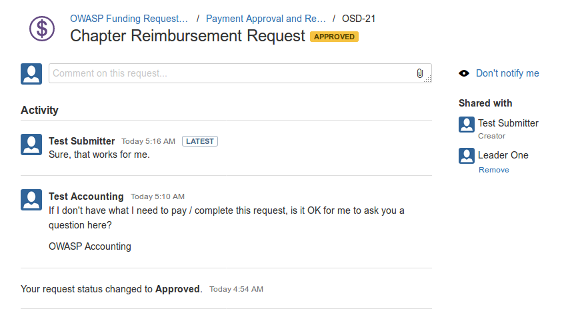Click Test Submitter's avatar under Shared with
This screenshot has height=315, width=566.
467,124
